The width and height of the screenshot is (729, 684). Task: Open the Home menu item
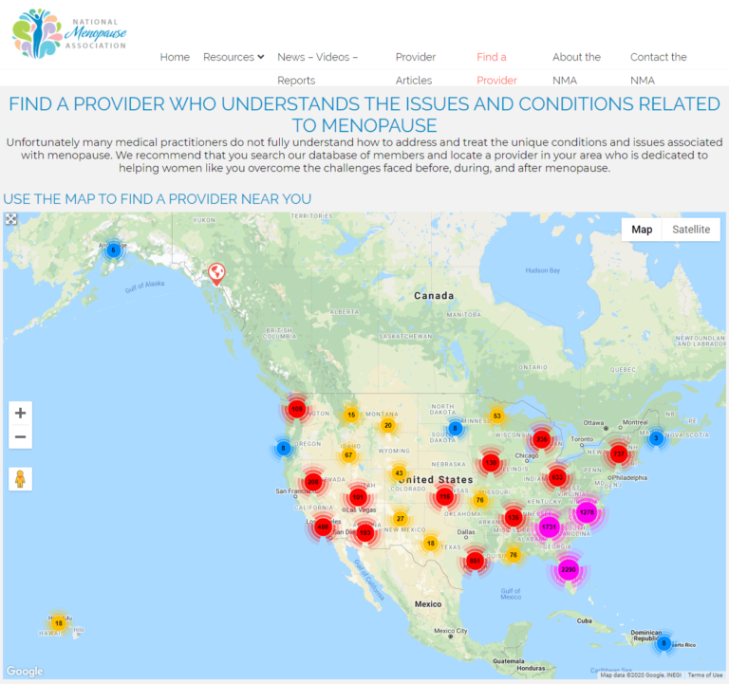[x=175, y=57]
